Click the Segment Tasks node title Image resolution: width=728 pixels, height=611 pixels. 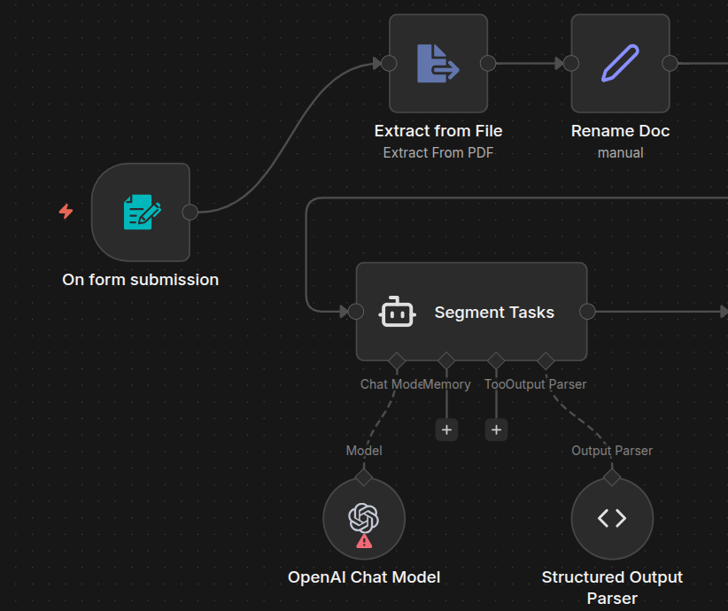click(494, 312)
